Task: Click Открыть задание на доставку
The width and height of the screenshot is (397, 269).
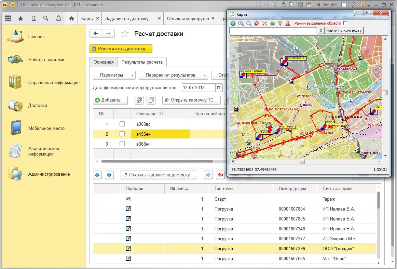Action: pos(159,175)
